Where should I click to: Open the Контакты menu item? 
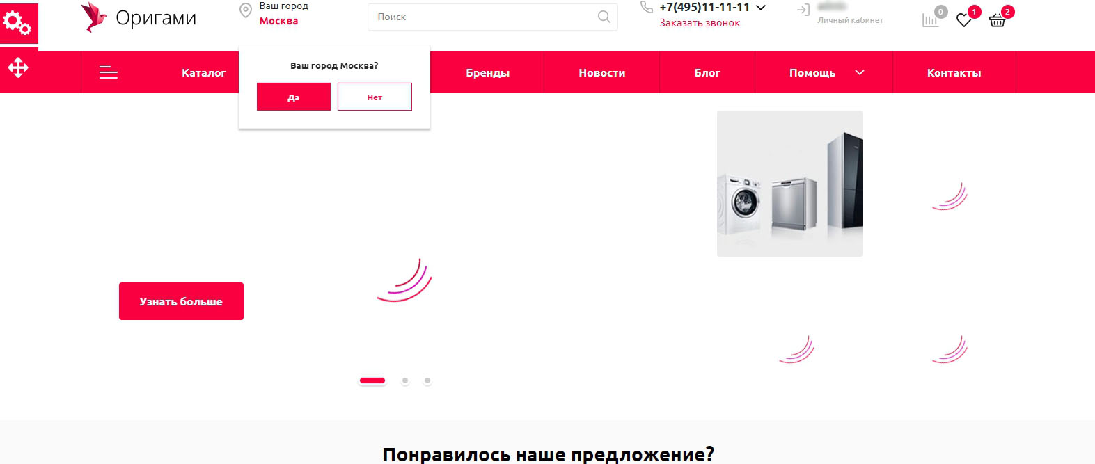(x=954, y=72)
